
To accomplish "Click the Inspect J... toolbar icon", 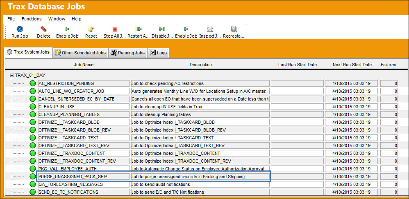I will point(210,29).
